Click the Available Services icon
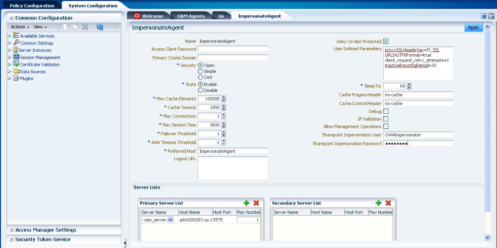Screen dimensions: 497x248 pos(16,36)
